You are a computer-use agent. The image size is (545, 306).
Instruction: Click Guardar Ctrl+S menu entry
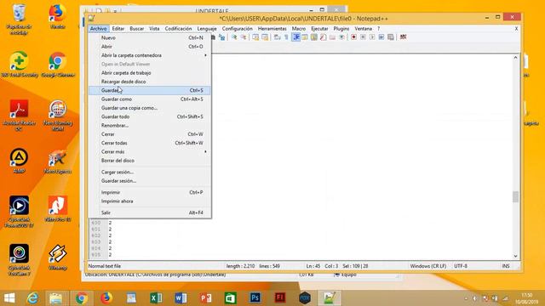[x=150, y=90]
